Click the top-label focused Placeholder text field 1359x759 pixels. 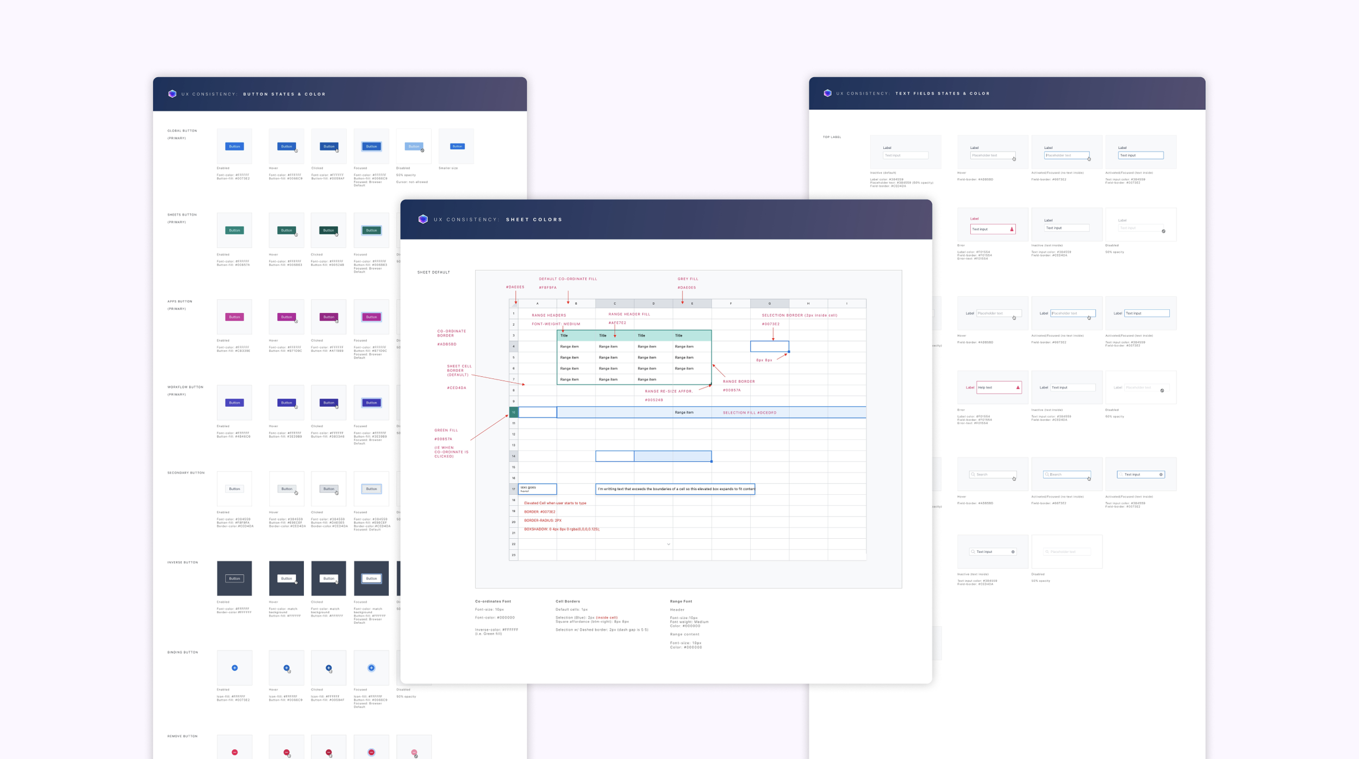click(x=1067, y=155)
